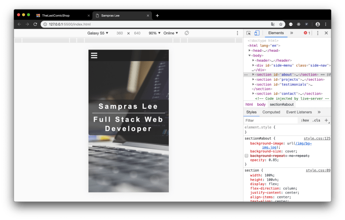The height and width of the screenshot is (220, 345).
Task: Show more DevTools panels chevron
Action: coord(291,33)
